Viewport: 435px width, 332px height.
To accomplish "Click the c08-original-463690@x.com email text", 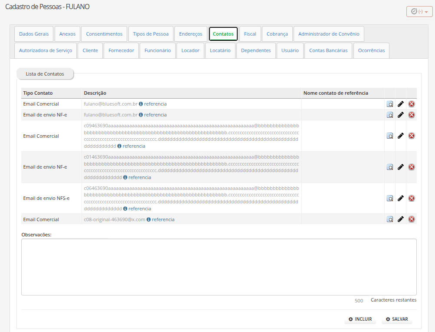I will pos(114,219).
